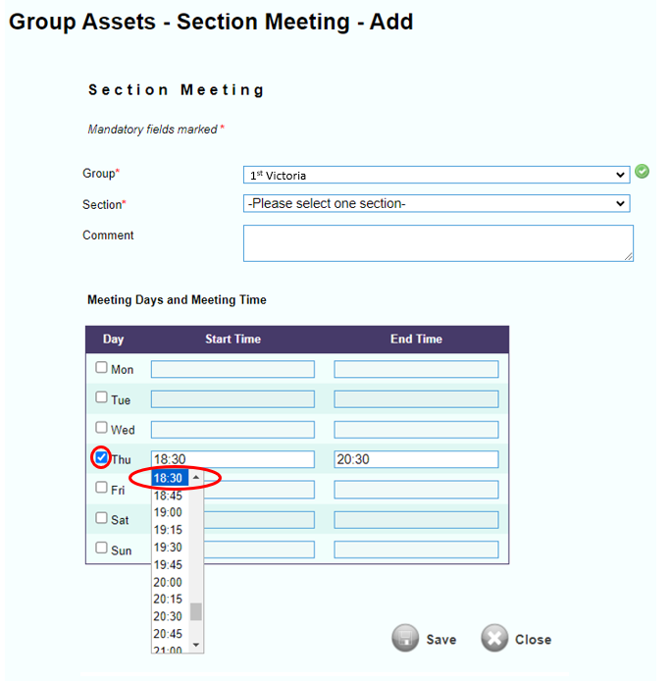Click into the Comment text area
Image resolution: width=671 pixels, height=681 pixels.
[x=439, y=243]
